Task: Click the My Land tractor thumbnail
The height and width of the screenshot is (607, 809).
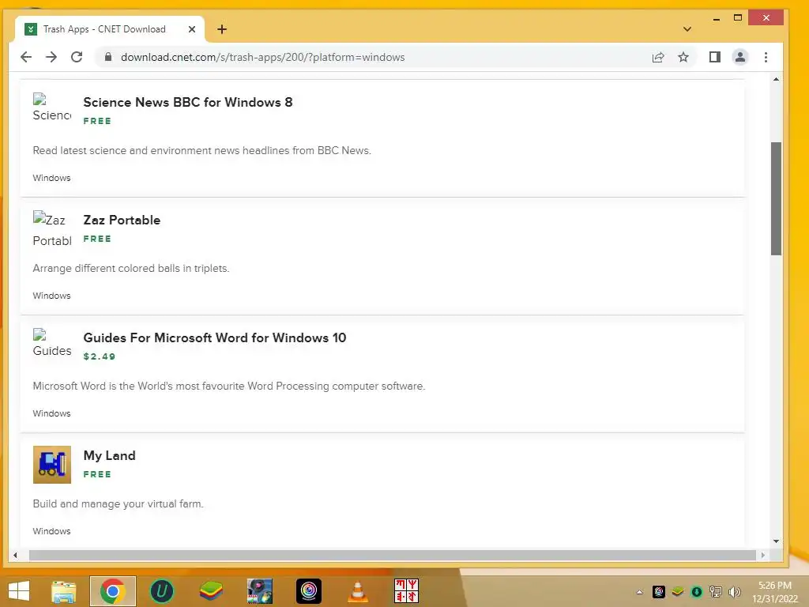Action: point(52,465)
